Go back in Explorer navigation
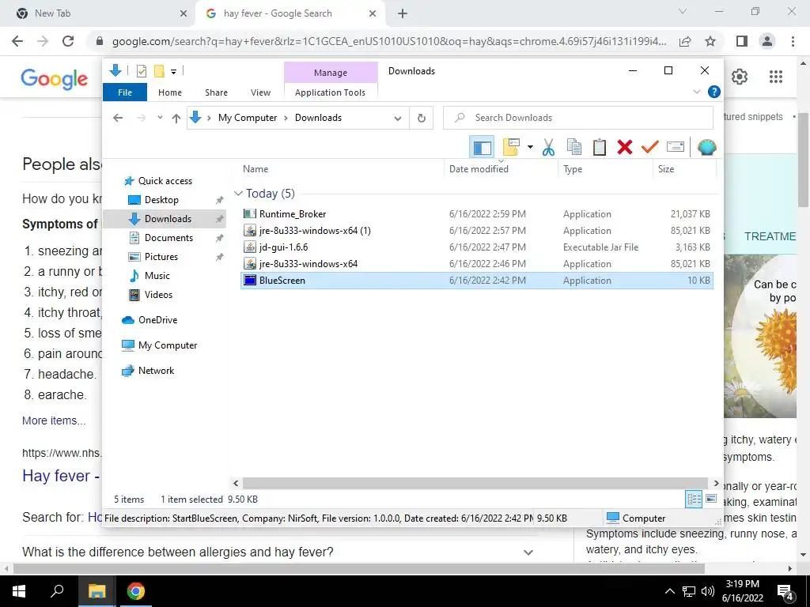Screen dimensions: 810x607 [x=118, y=119]
